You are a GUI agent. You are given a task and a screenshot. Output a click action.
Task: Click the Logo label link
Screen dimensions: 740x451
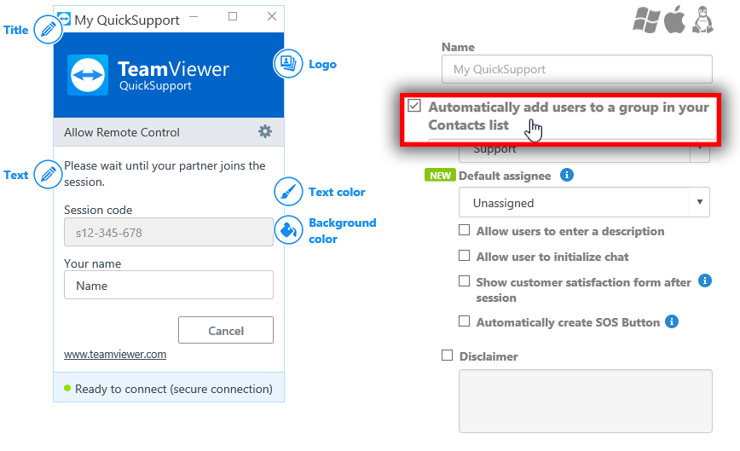click(323, 64)
